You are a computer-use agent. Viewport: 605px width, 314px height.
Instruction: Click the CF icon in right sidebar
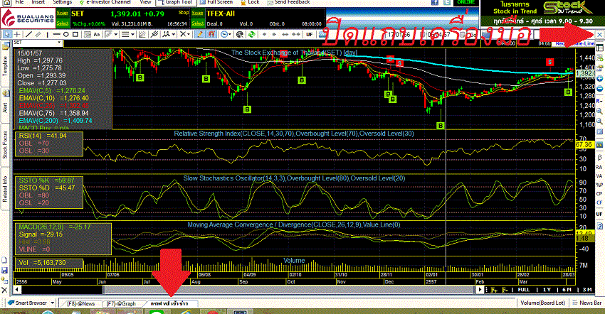599,202
